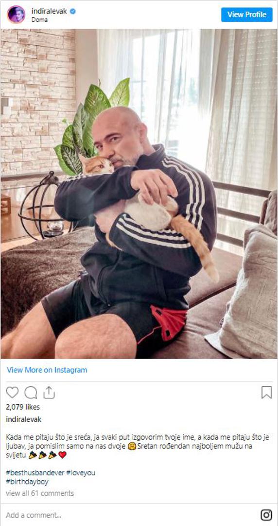Expand view all 61 comments
Image resolution: width=278 pixels, height=526 pixels.
[x=39, y=493]
